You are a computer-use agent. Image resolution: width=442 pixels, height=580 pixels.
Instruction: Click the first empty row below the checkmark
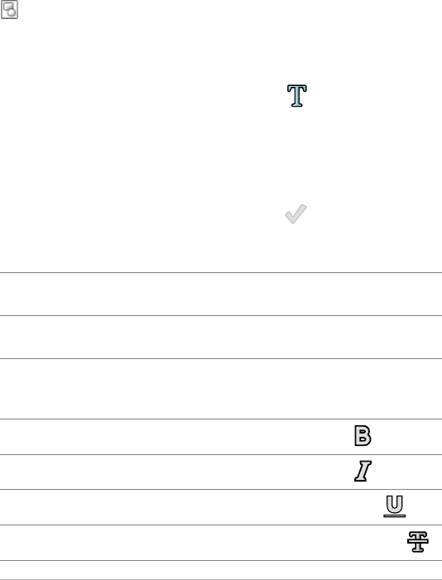[x=221, y=294]
